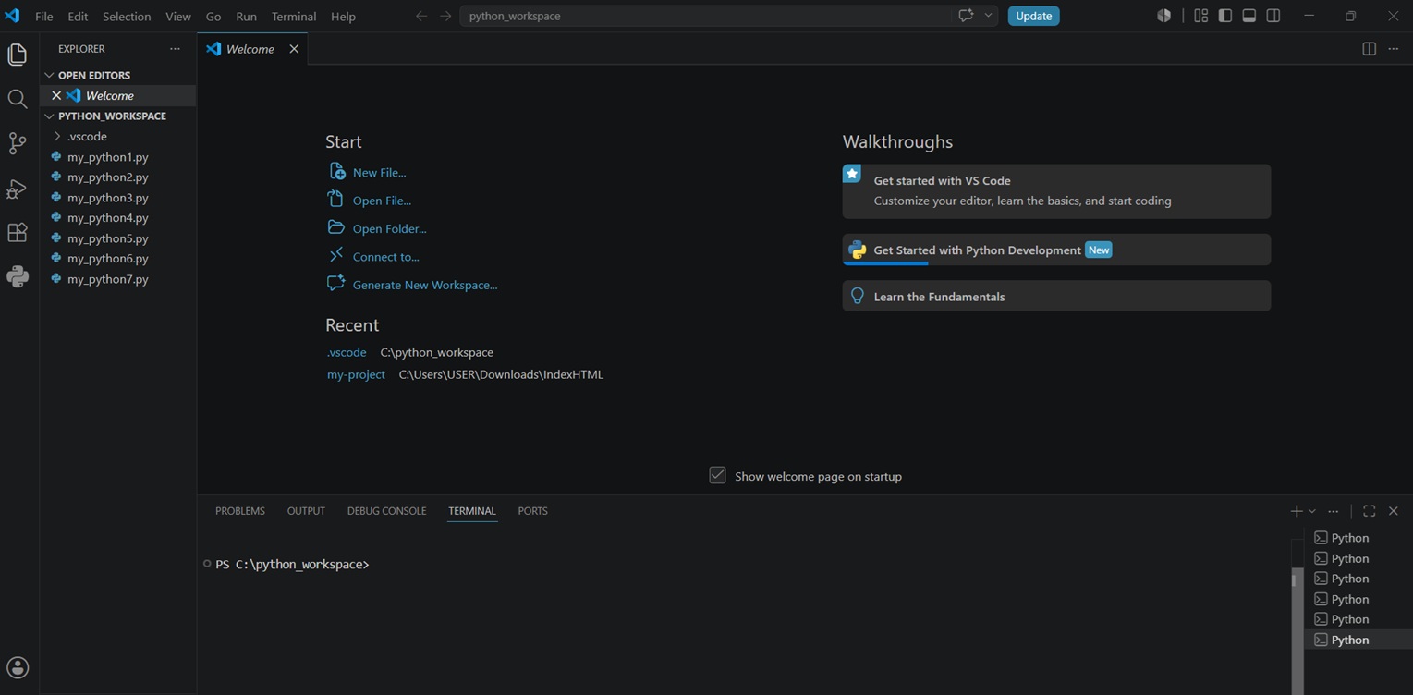Close the Welcome tab
Viewport: 1413px width, 695px height.
294,49
